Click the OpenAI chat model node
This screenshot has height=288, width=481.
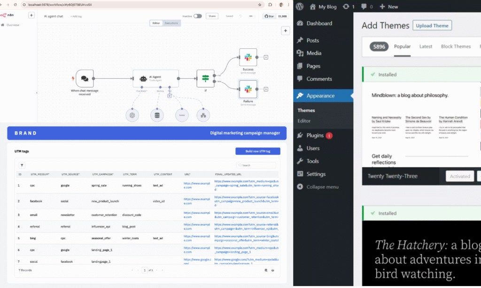coord(133,115)
